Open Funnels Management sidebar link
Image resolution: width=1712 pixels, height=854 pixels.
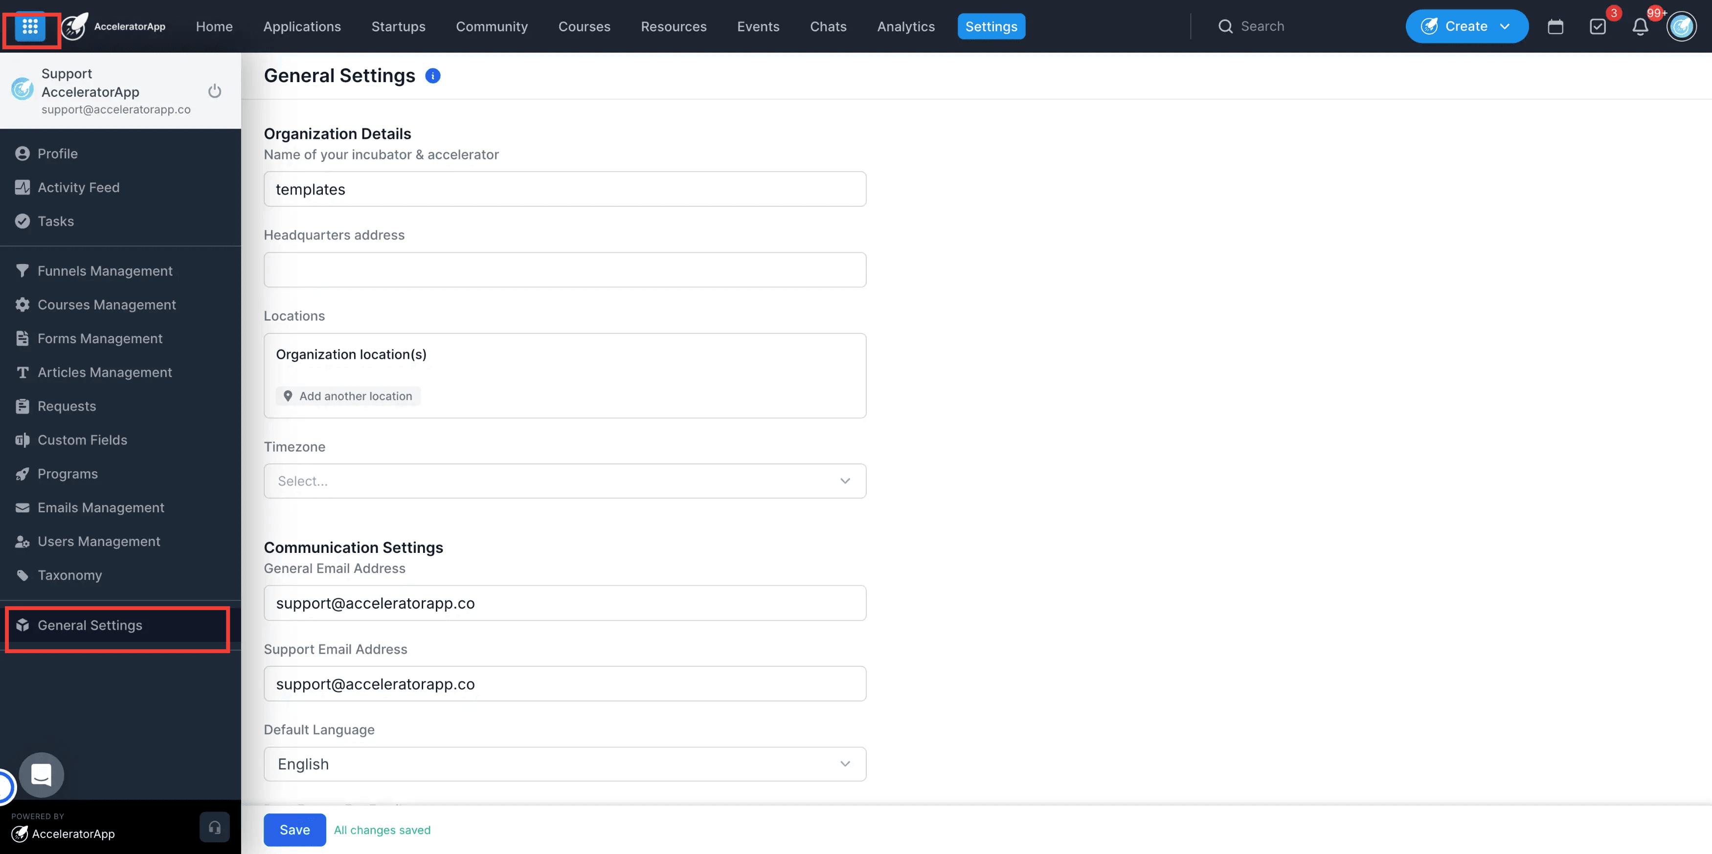click(x=105, y=271)
